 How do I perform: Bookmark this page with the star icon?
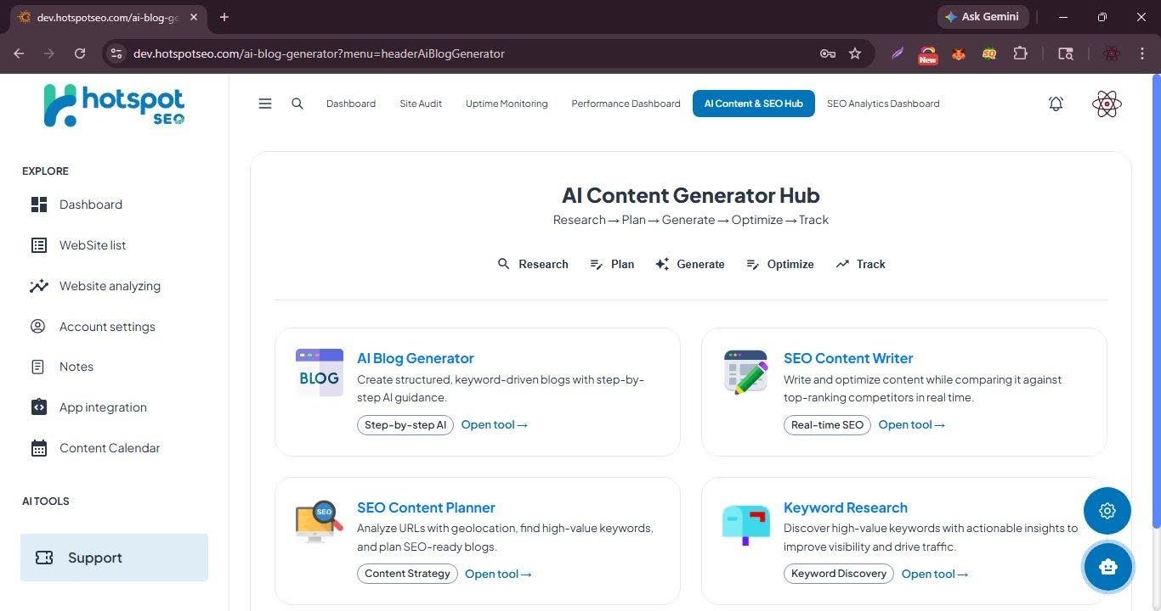pos(855,53)
